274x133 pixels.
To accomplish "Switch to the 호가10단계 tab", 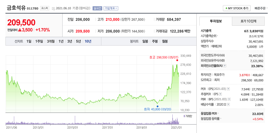I will pos(248,21).
